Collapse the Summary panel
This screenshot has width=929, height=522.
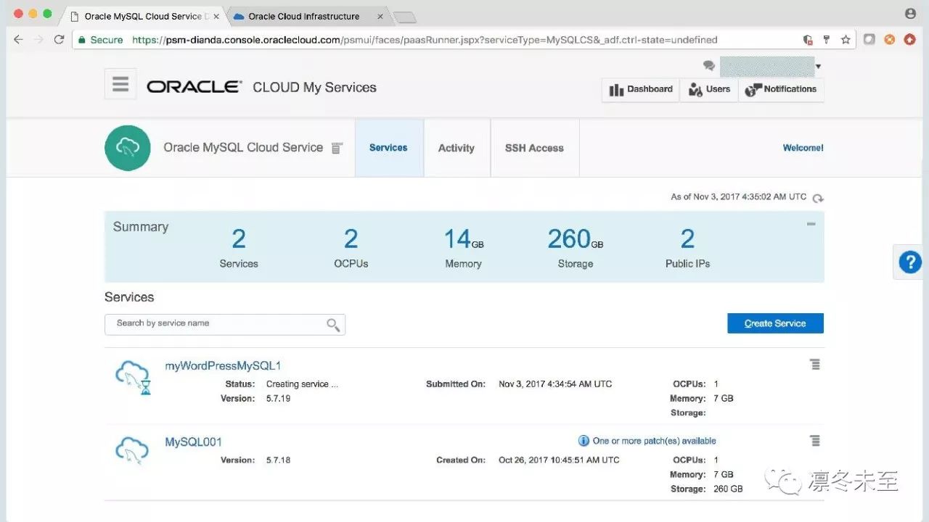coord(811,224)
